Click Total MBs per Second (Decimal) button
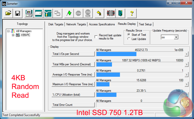The width and height of the screenshot is (194, 119). point(73,64)
